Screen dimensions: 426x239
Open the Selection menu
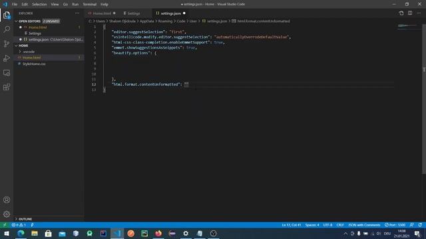tap(39, 5)
